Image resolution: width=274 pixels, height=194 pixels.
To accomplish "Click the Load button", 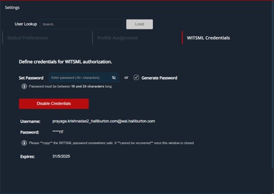I will (x=140, y=24).
